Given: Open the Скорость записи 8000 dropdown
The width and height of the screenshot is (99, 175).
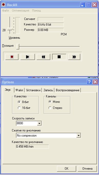Looking at the screenshot, I should point(39,123).
